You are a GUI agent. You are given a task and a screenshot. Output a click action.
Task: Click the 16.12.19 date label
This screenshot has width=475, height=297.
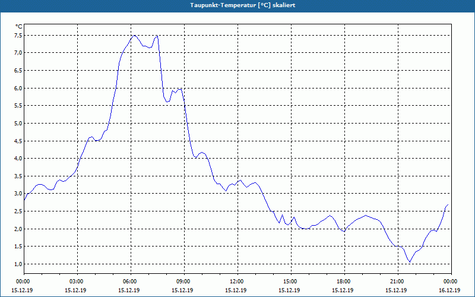(x=449, y=290)
